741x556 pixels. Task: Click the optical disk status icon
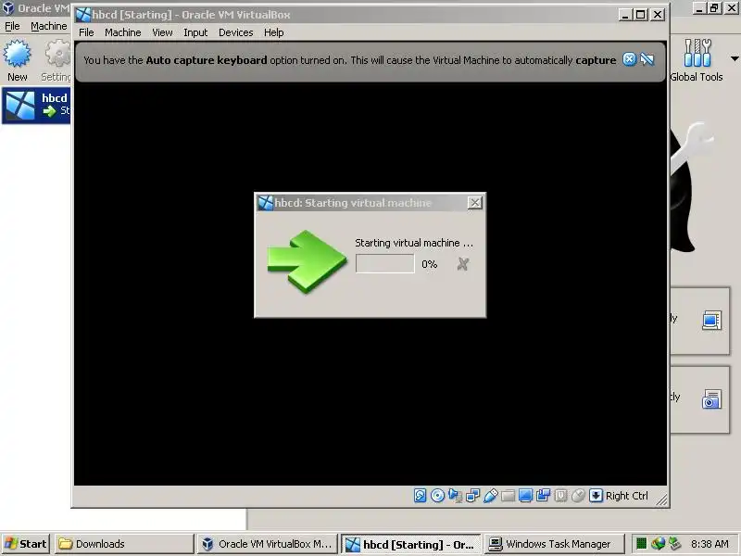(x=437, y=495)
